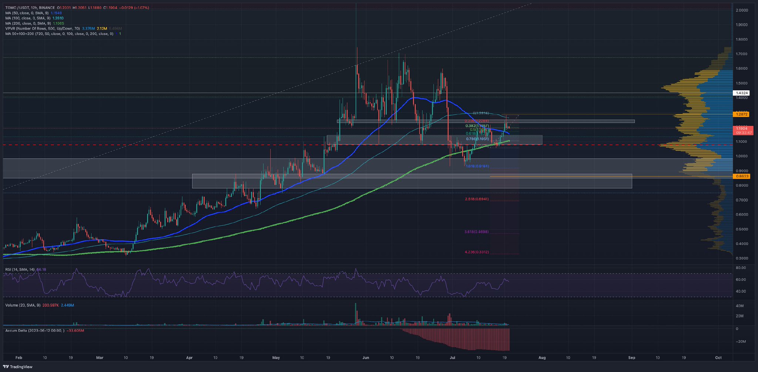Click the countdown timer under current price
Screen dimensions: 758x372
coord(744,133)
